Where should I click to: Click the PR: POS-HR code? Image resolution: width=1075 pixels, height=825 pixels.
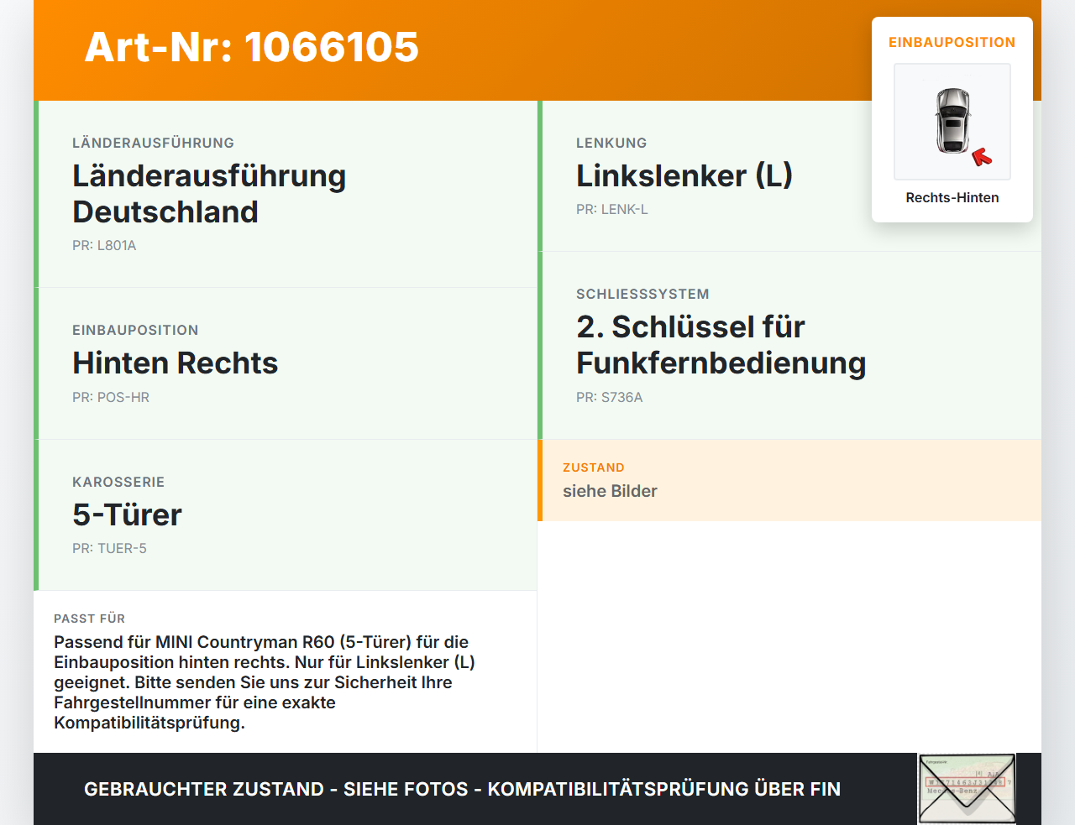pyautogui.click(x=111, y=398)
